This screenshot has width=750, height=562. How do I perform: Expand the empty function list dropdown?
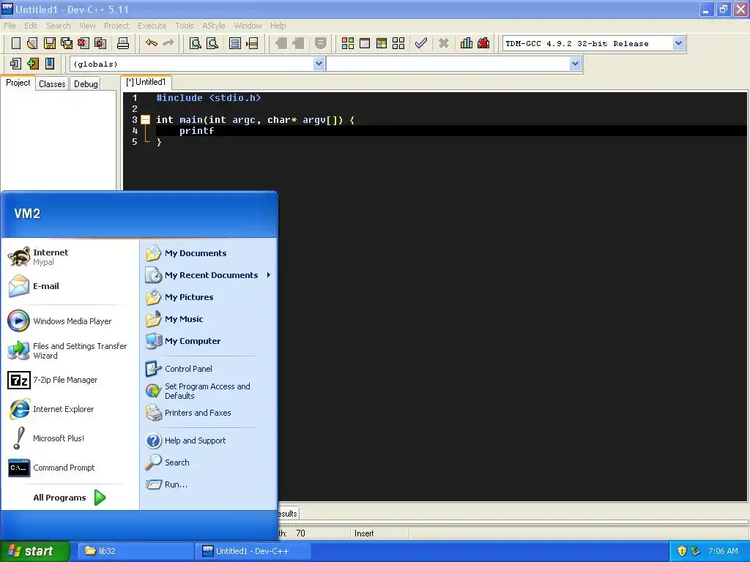click(x=576, y=64)
